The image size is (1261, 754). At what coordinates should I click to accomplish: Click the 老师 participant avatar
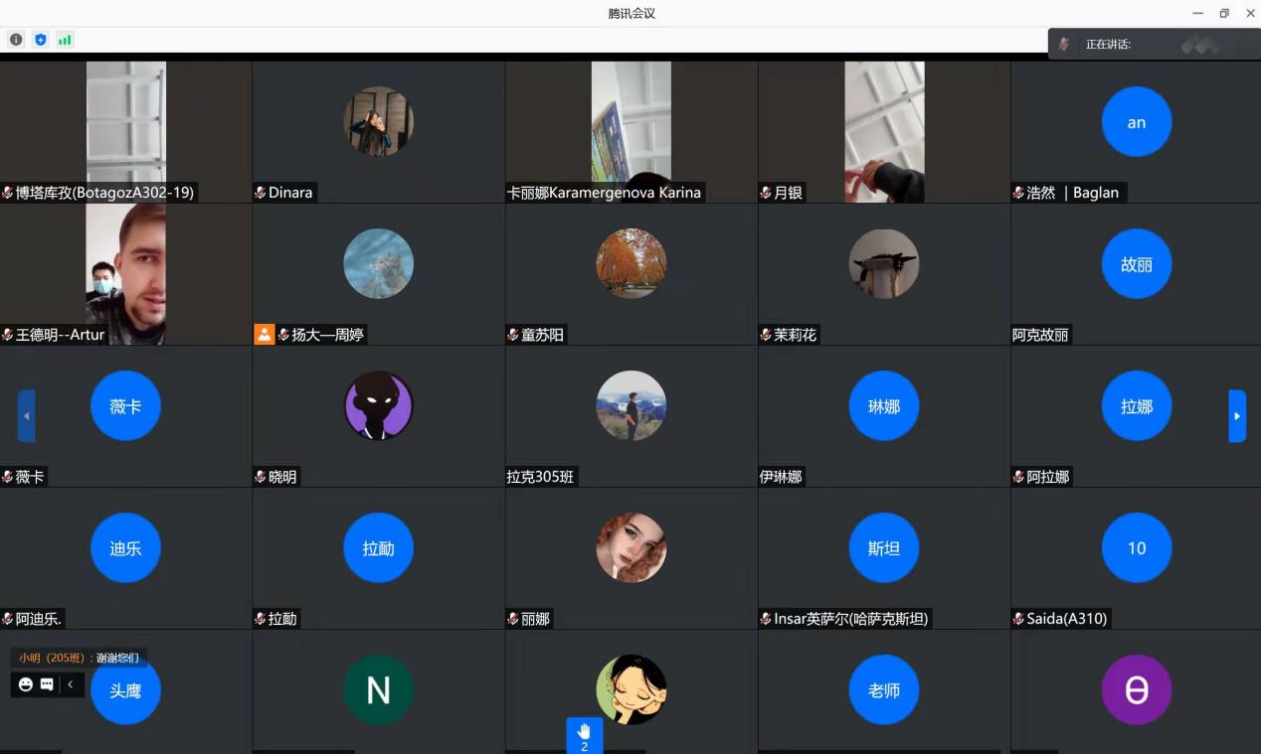click(x=883, y=689)
